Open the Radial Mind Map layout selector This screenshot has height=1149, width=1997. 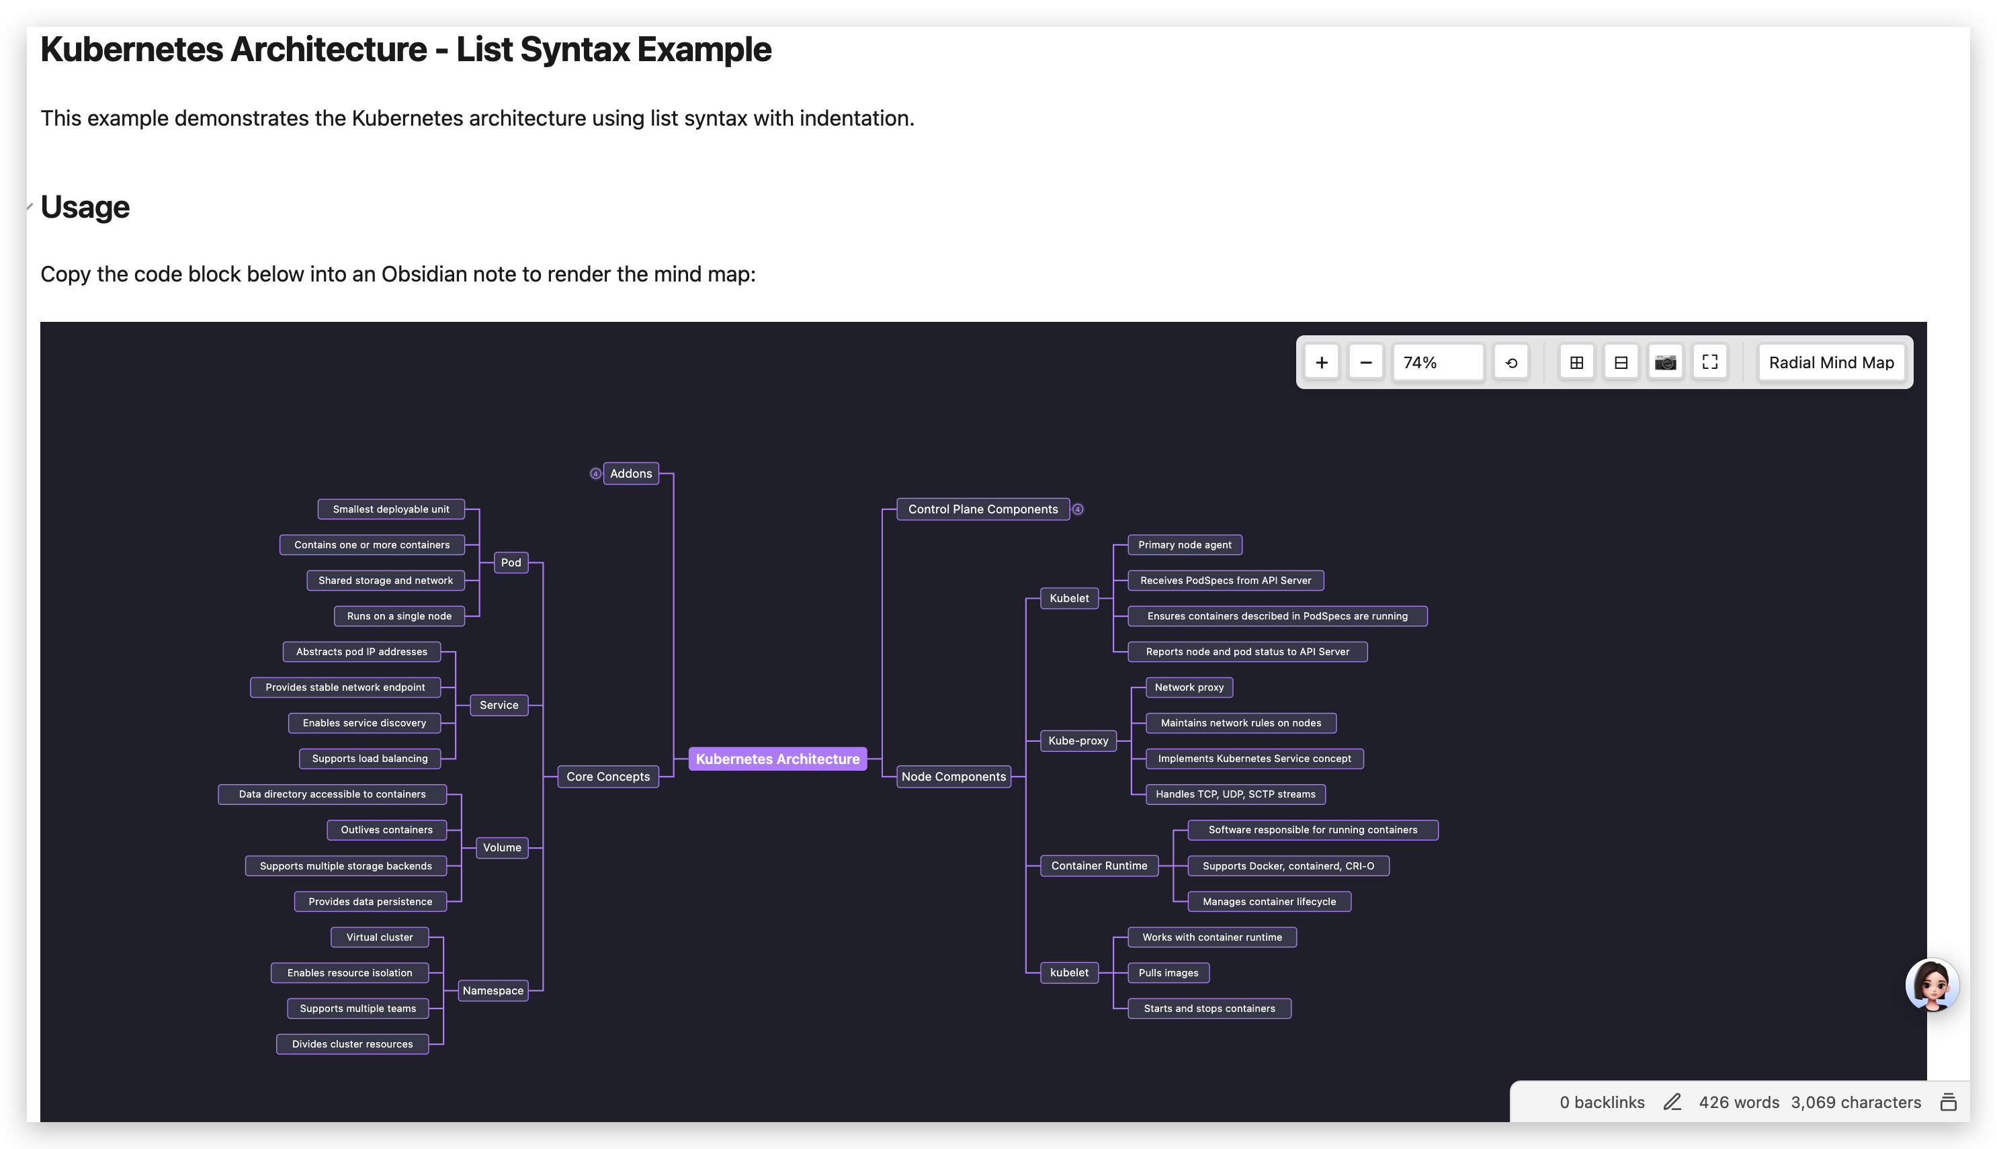pos(1831,362)
